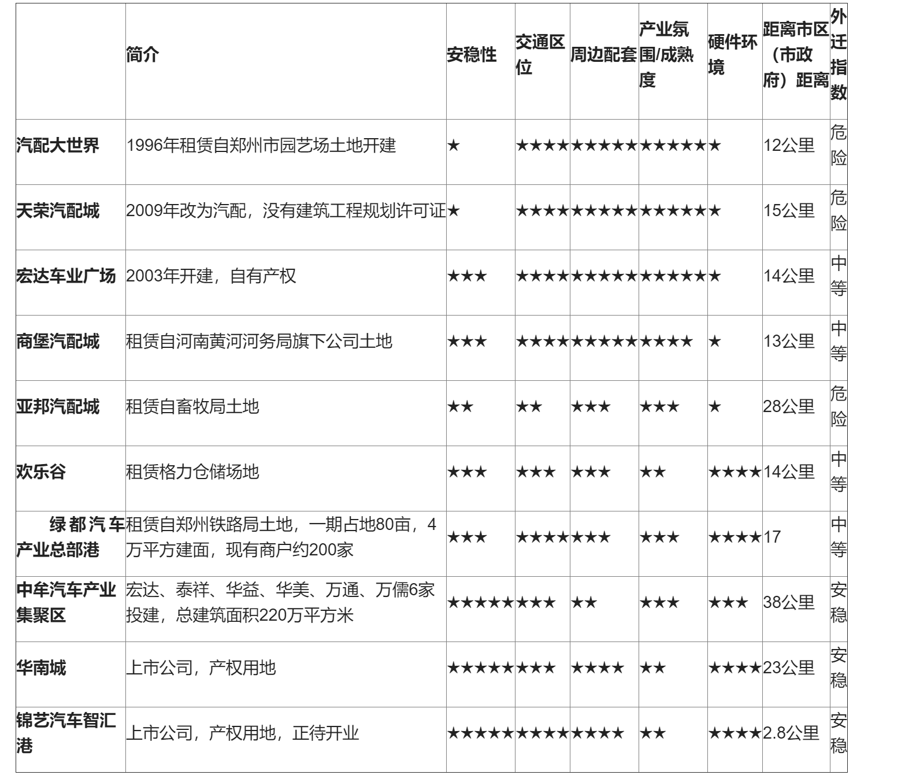This screenshot has height=775, width=905.
Task: Click the 17 distance value
Action: click(772, 537)
